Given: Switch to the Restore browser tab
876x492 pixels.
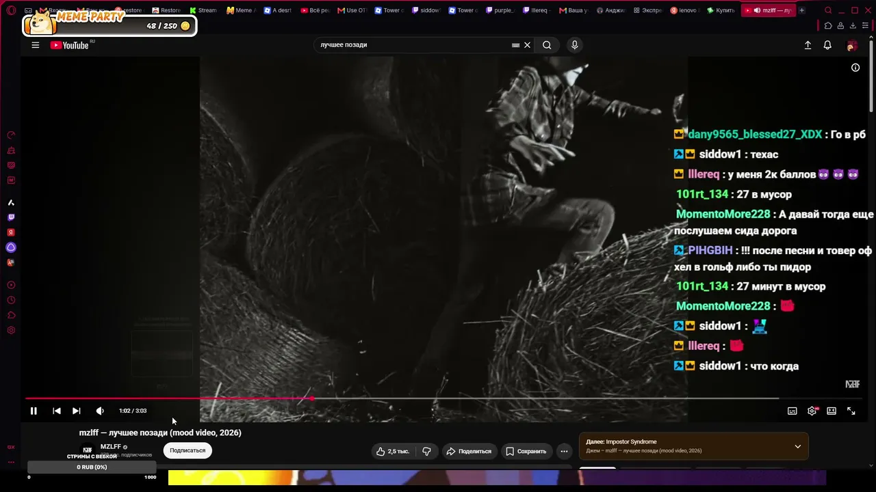Looking at the screenshot, I should (166, 10).
